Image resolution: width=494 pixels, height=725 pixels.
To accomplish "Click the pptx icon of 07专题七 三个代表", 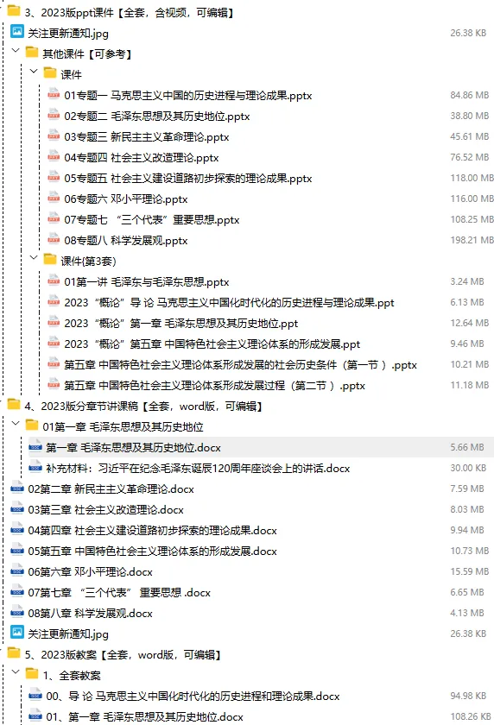I will pos(54,218).
